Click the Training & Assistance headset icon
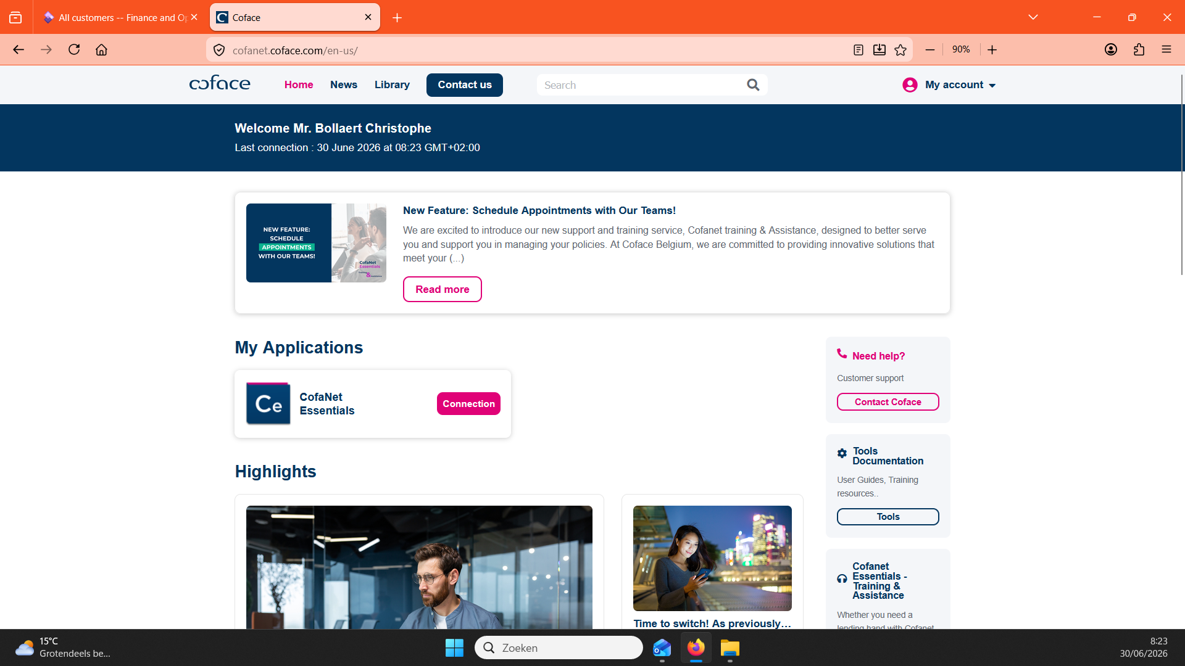 coord(842,578)
